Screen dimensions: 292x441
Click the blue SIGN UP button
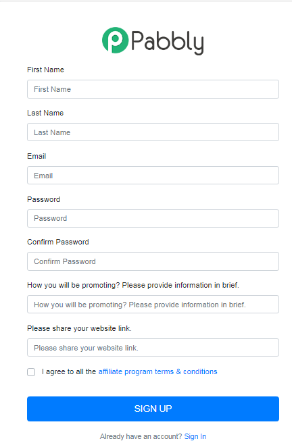[153, 409]
